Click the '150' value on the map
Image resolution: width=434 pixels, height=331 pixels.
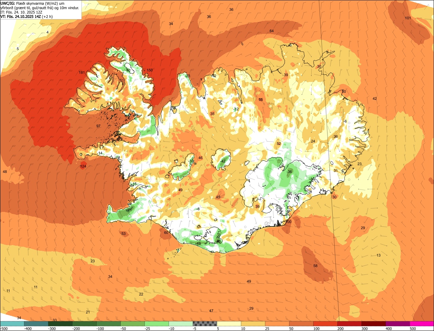(x=150, y=70)
